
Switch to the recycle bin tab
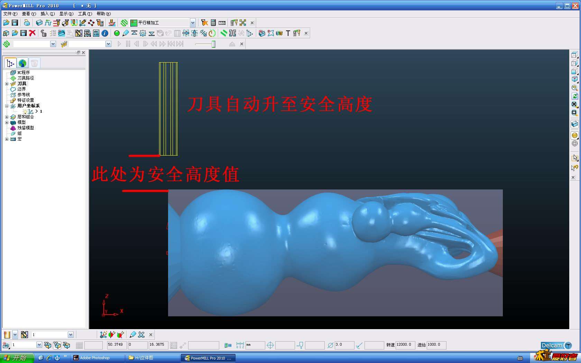click(34, 63)
